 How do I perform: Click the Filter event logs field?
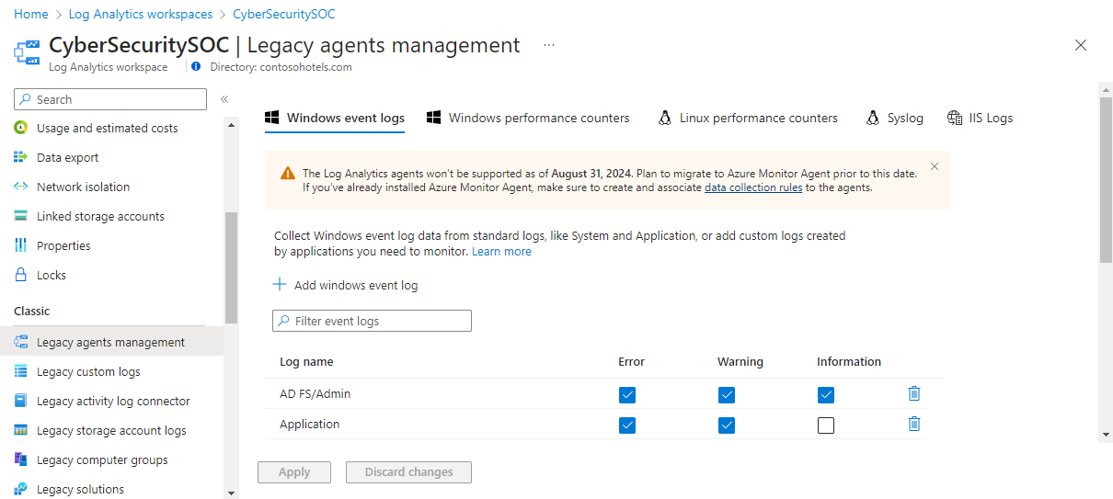pos(373,321)
